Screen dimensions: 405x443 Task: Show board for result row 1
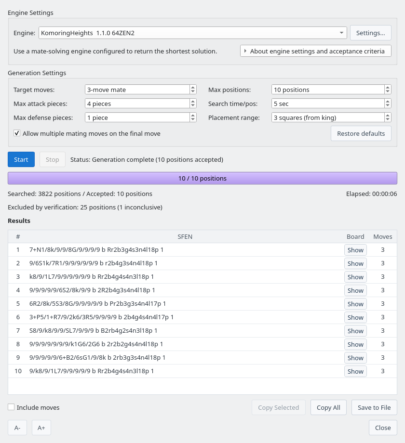(x=355, y=250)
